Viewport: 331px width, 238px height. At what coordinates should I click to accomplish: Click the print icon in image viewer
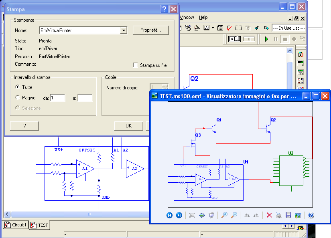tap(279, 216)
